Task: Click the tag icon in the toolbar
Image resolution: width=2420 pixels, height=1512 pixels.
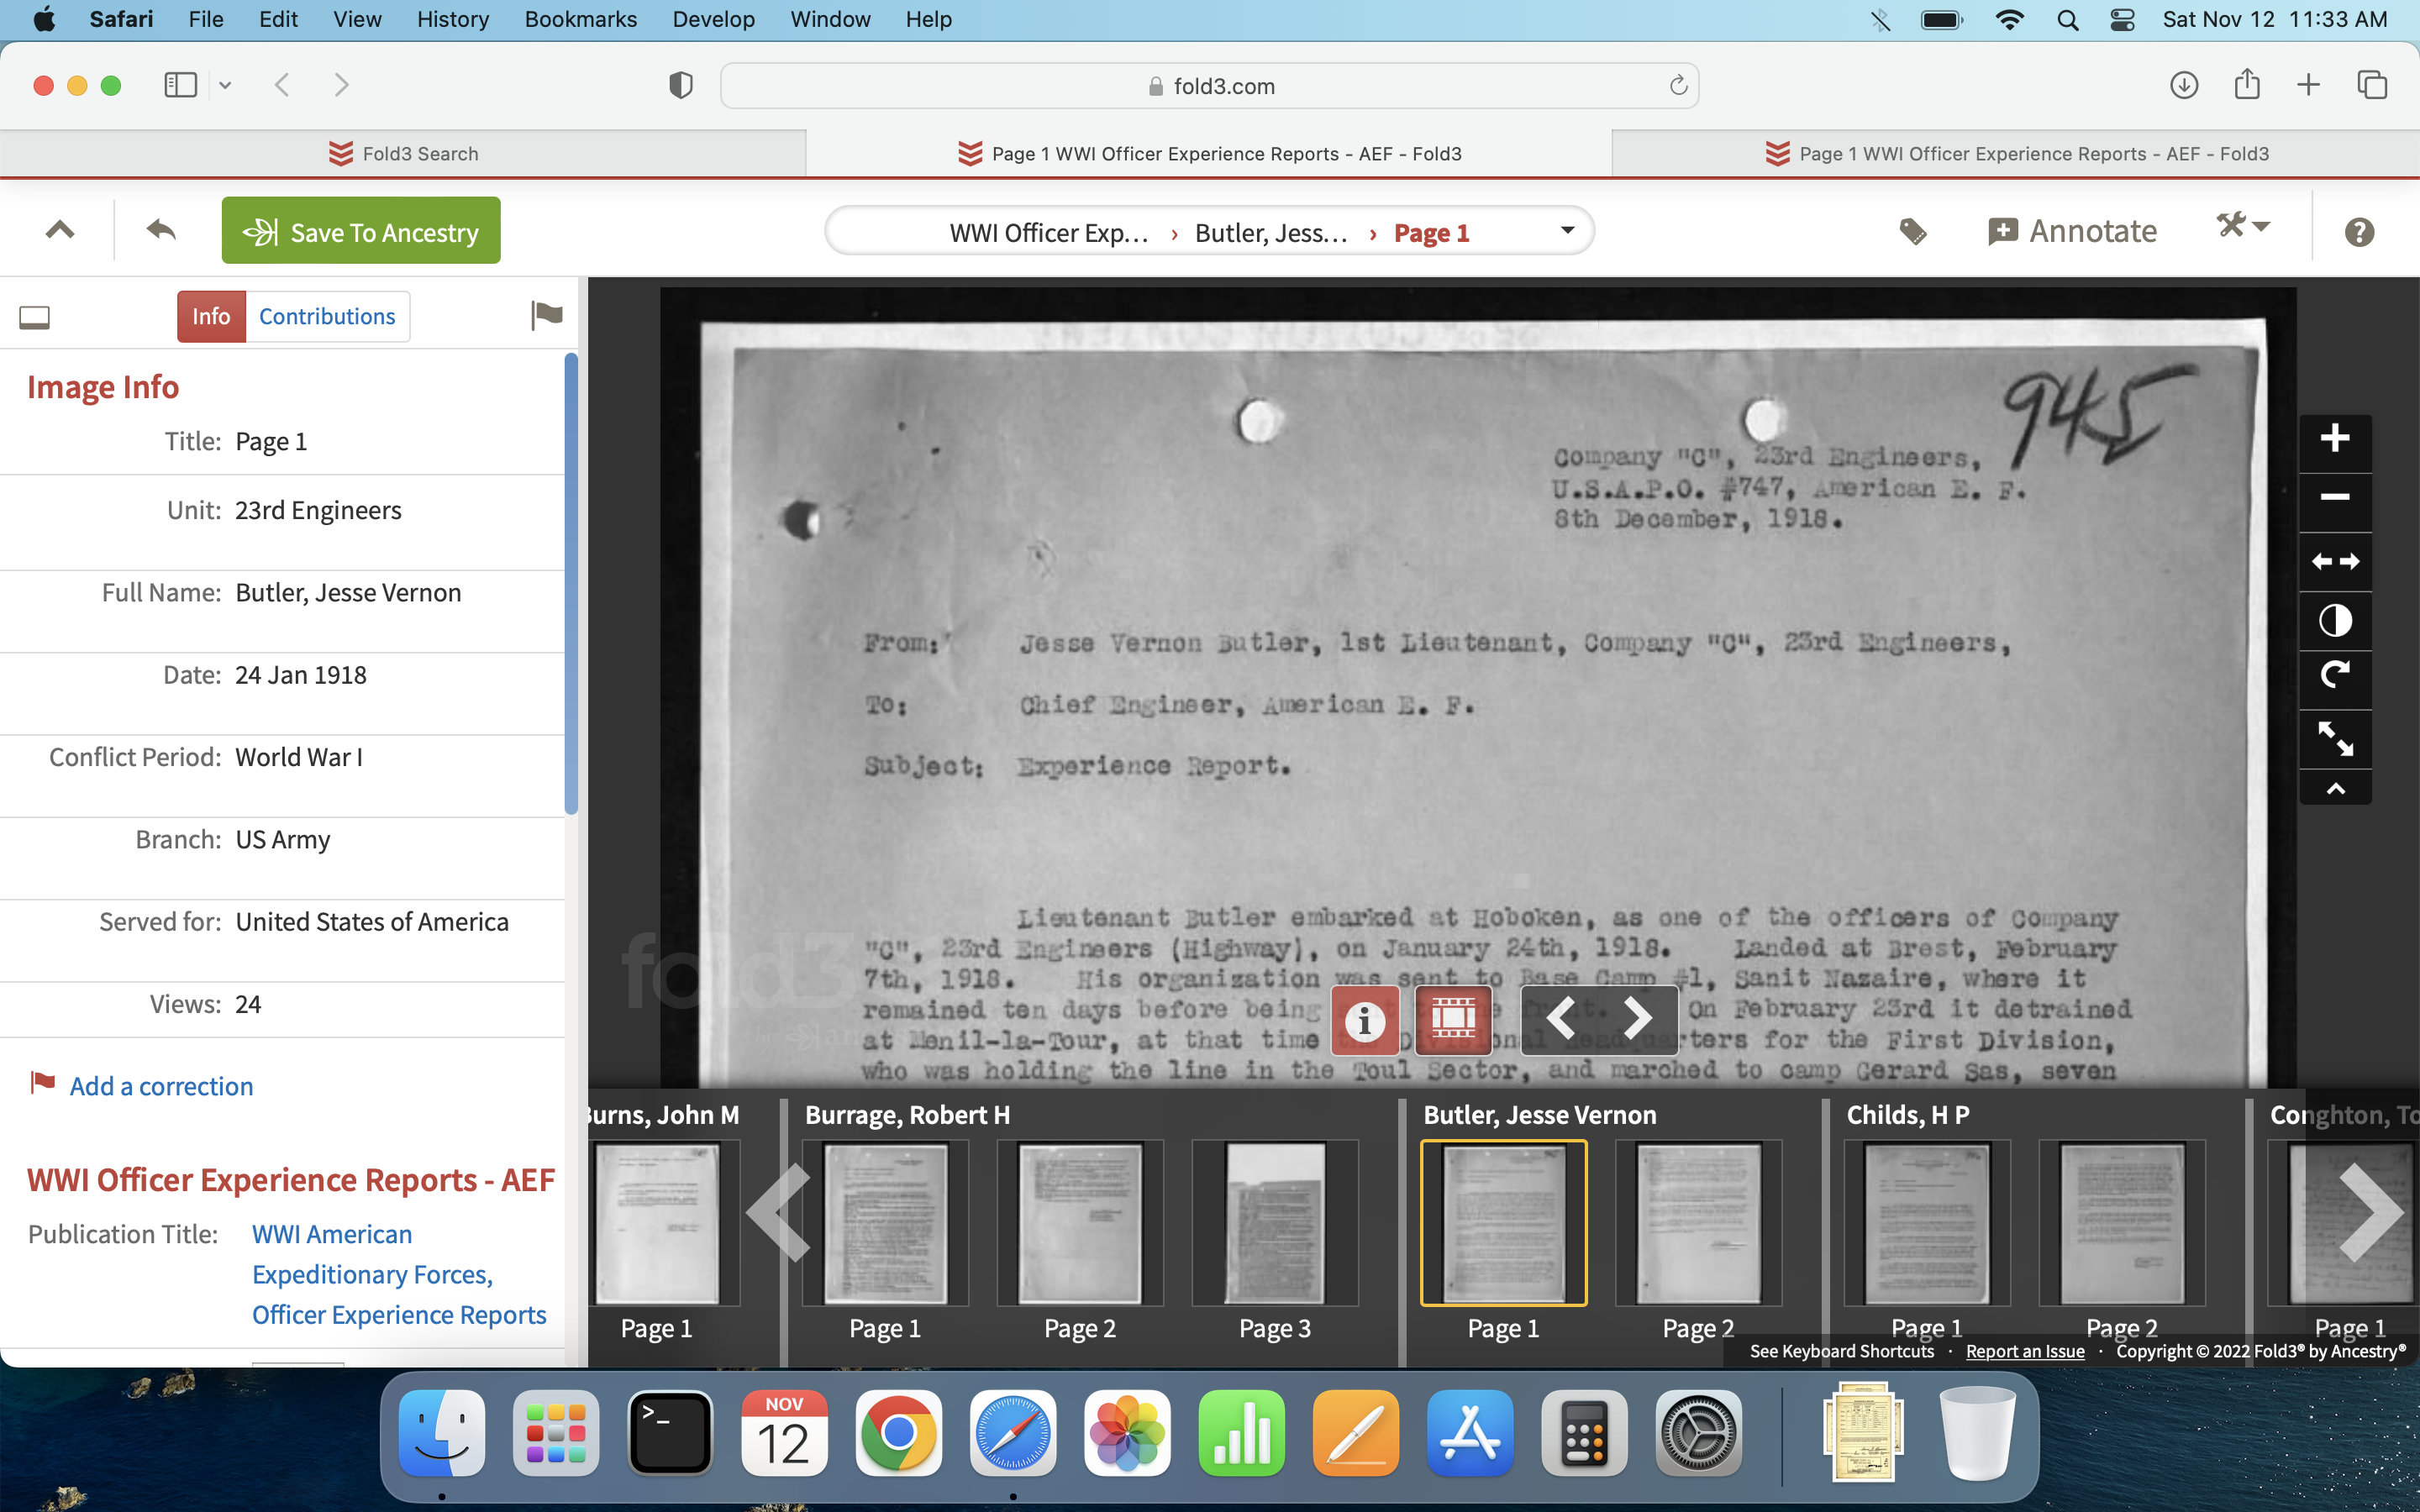Action: (1912, 232)
